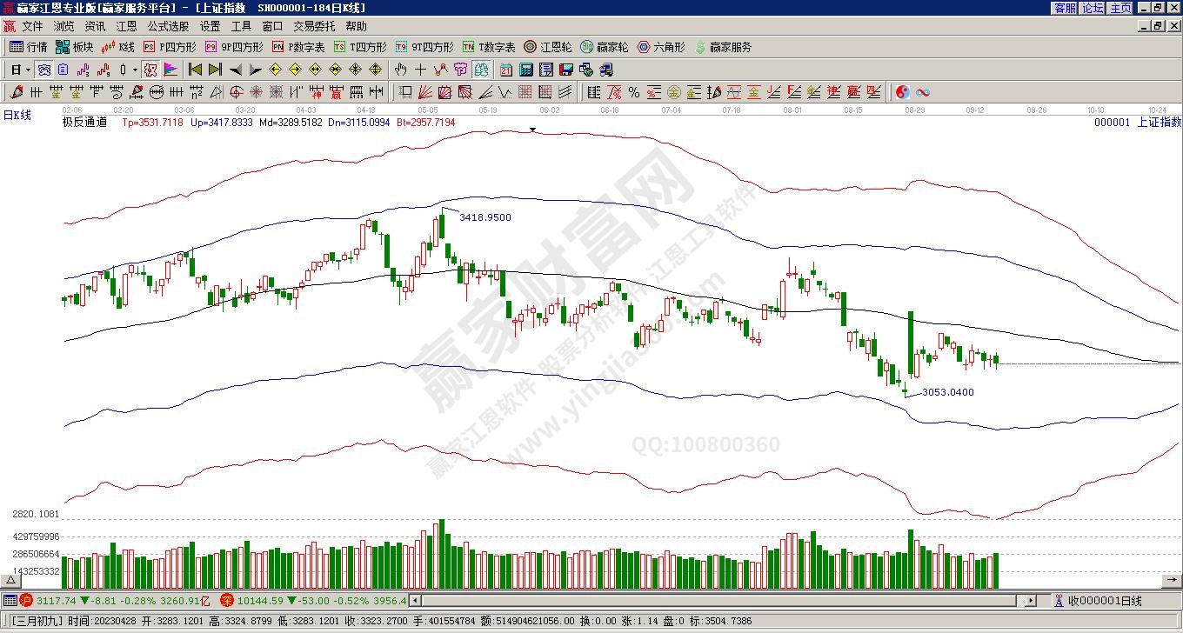This screenshot has height=633, width=1183.
Task: Click the calendar icon showing 21
Action: 505,70
